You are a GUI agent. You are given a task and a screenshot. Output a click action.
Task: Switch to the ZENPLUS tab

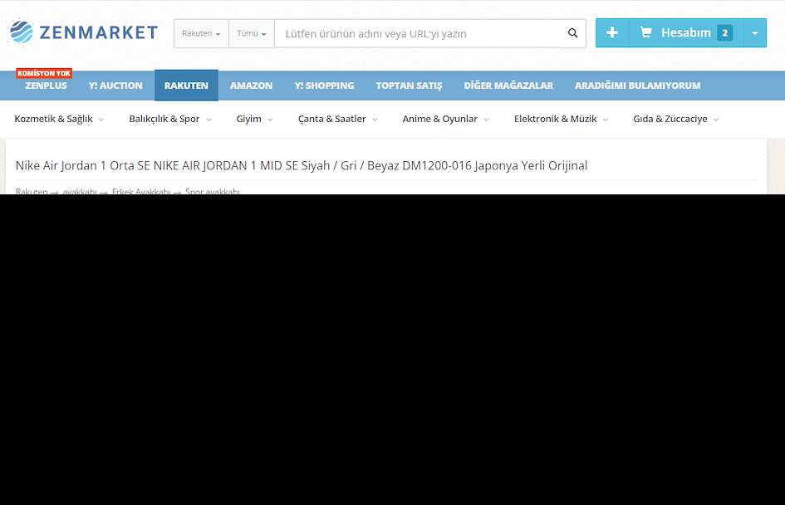coord(46,86)
